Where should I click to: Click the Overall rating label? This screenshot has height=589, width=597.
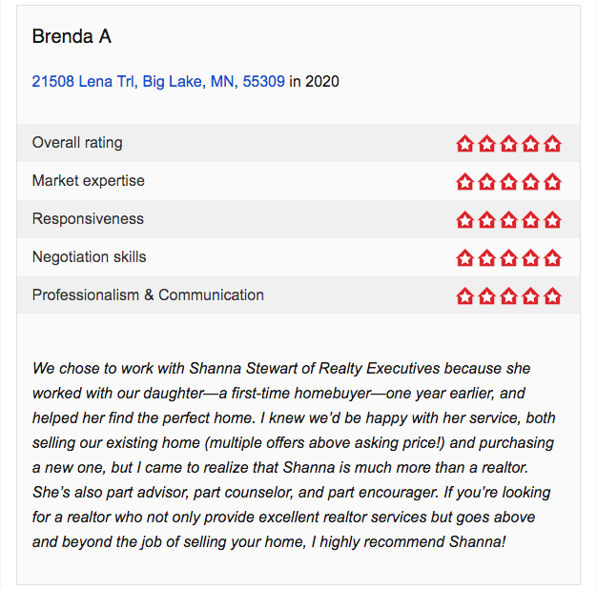coord(77,143)
